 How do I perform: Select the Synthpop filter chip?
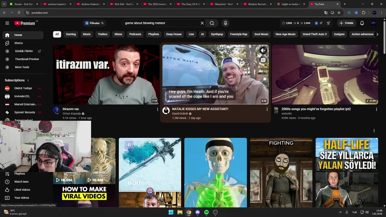point(217,34)
